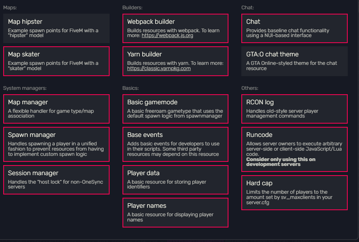This screenshot has width=359, height=242.
Task: Toggle the RCON log resource card
Action: tap(295, 109)
